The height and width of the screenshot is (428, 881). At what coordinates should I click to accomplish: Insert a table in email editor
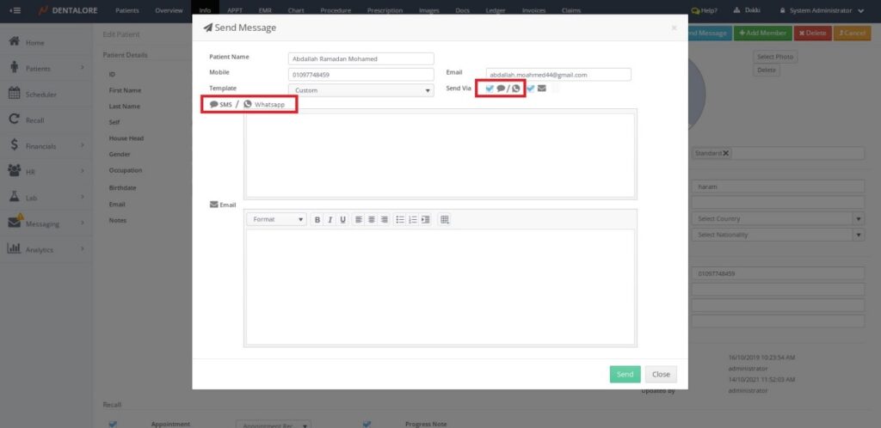(445, 220)
